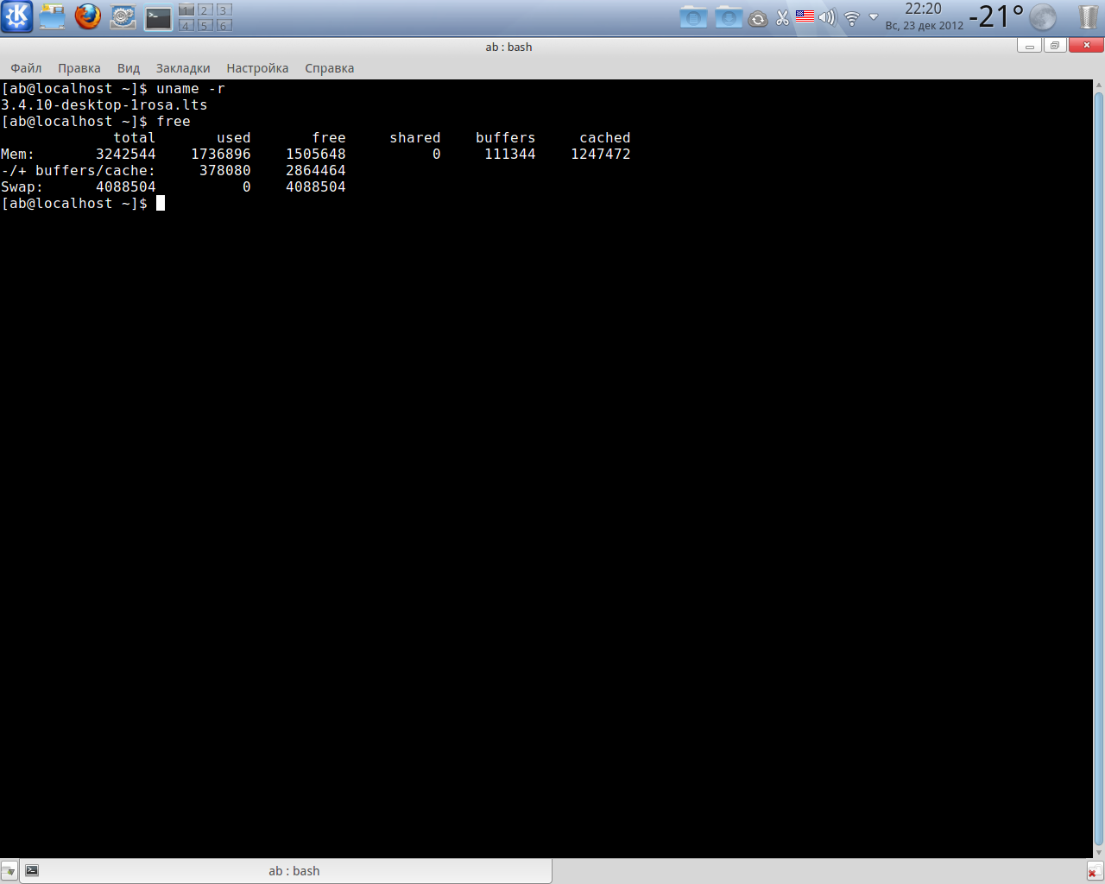The height and width of the screenshot is (884, 1105).
Task: Open the -21° weather widget
Action: click(996, 16)
